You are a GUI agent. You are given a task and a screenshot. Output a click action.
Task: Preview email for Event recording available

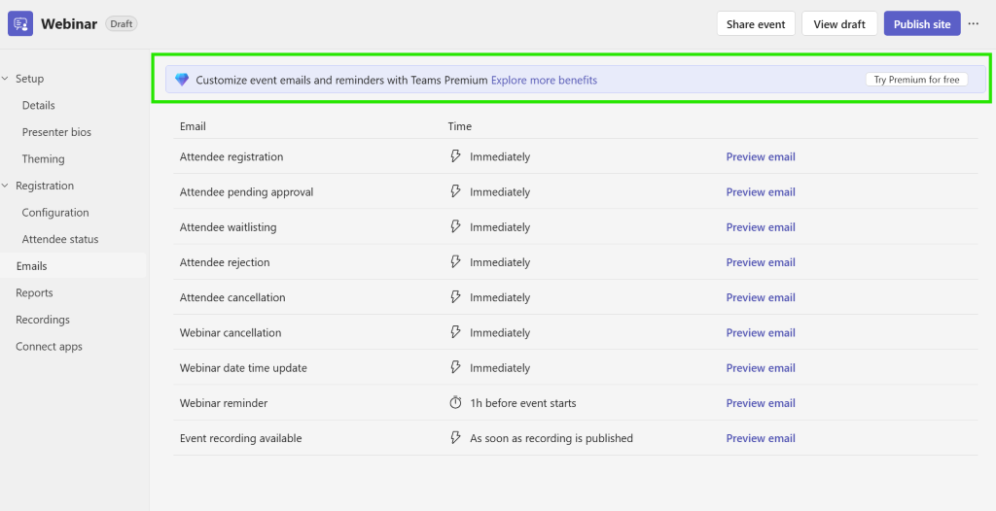click(761, 438)
